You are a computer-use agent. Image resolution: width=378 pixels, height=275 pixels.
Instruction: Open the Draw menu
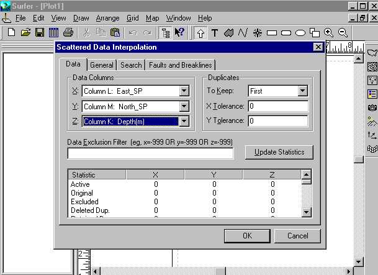81,18
